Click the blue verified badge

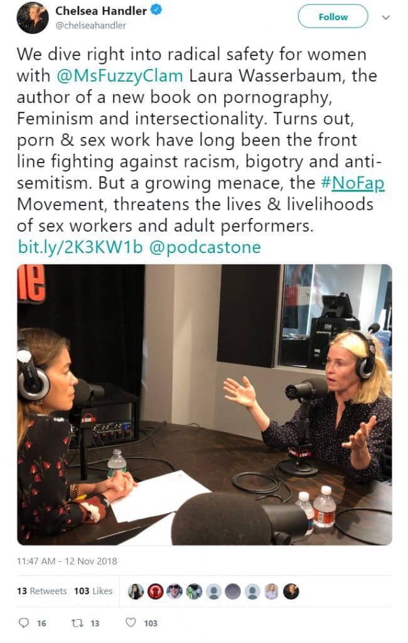point(156,10)
